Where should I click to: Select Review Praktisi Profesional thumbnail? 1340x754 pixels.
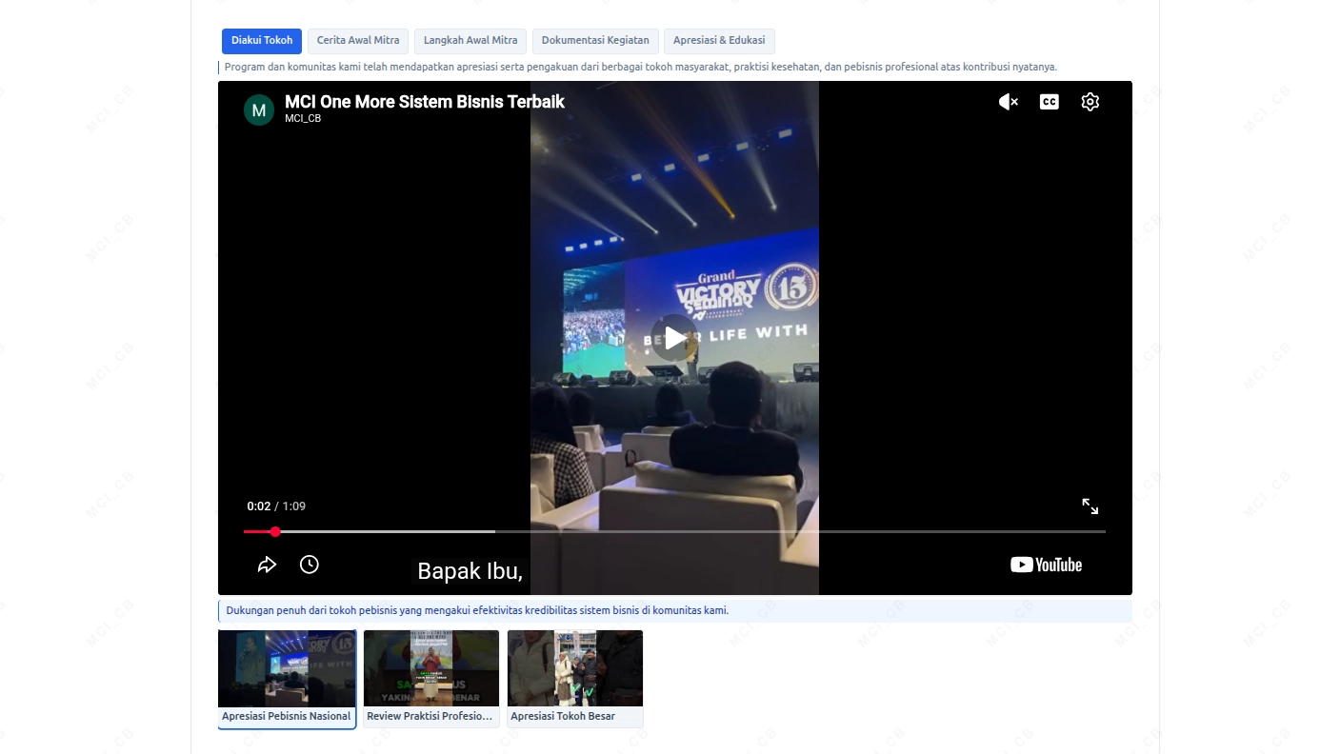point(431,679)
